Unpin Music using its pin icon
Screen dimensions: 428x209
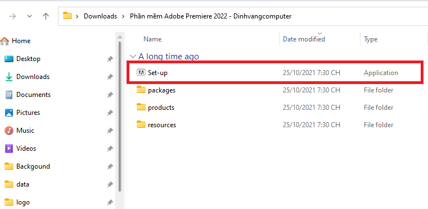tap(110, 131)
